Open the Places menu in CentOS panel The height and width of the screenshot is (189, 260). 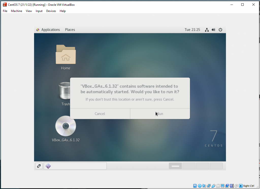[x=70, y=30]
